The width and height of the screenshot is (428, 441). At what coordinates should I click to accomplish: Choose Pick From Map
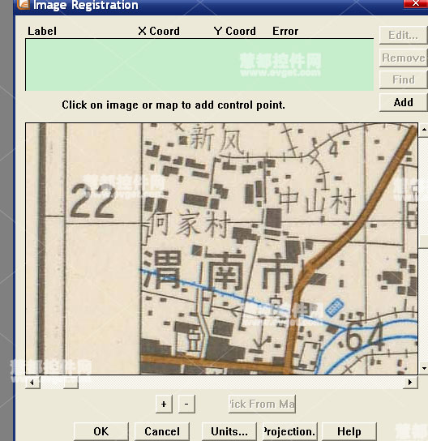click(262, 404)
